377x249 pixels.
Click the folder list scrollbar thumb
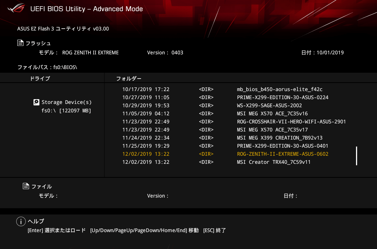coord(356,156)
